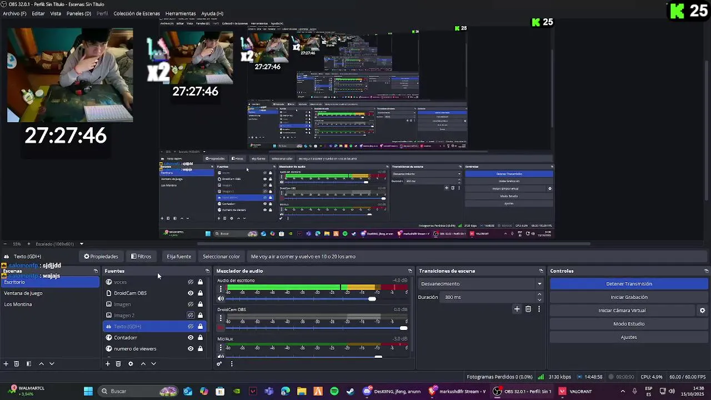Open Steam from the taskbar

350,391
